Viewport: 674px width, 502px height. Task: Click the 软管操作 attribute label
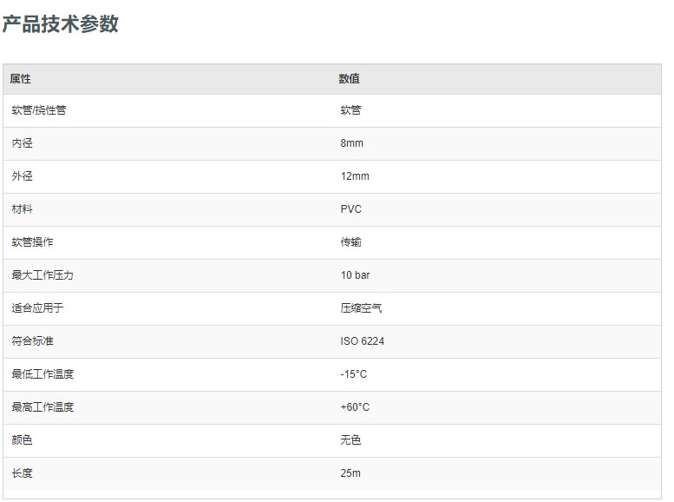(32, 242)
